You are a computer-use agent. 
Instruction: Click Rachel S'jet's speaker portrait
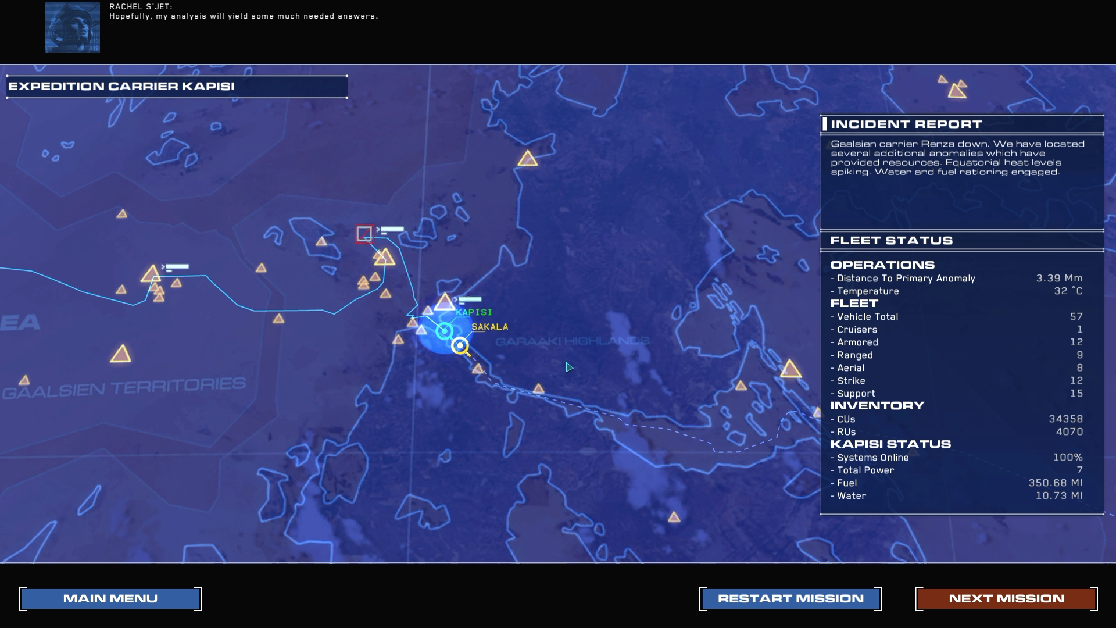(73, 27)
